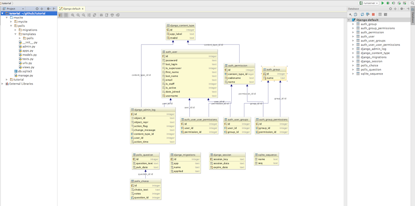The height and width of the screenshot is (206, 415).
Task: Click auth_group table header in diagram
Action: coord(274,69)
